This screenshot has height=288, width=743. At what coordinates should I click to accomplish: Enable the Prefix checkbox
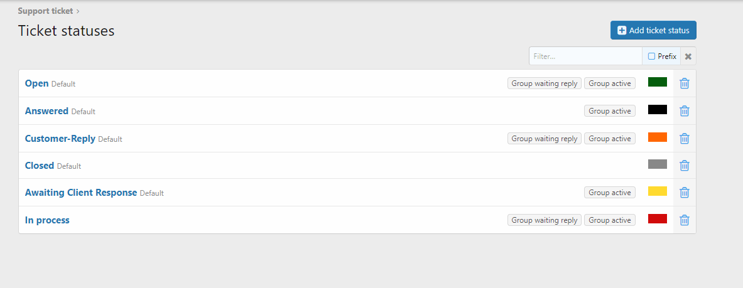point(651,56)
